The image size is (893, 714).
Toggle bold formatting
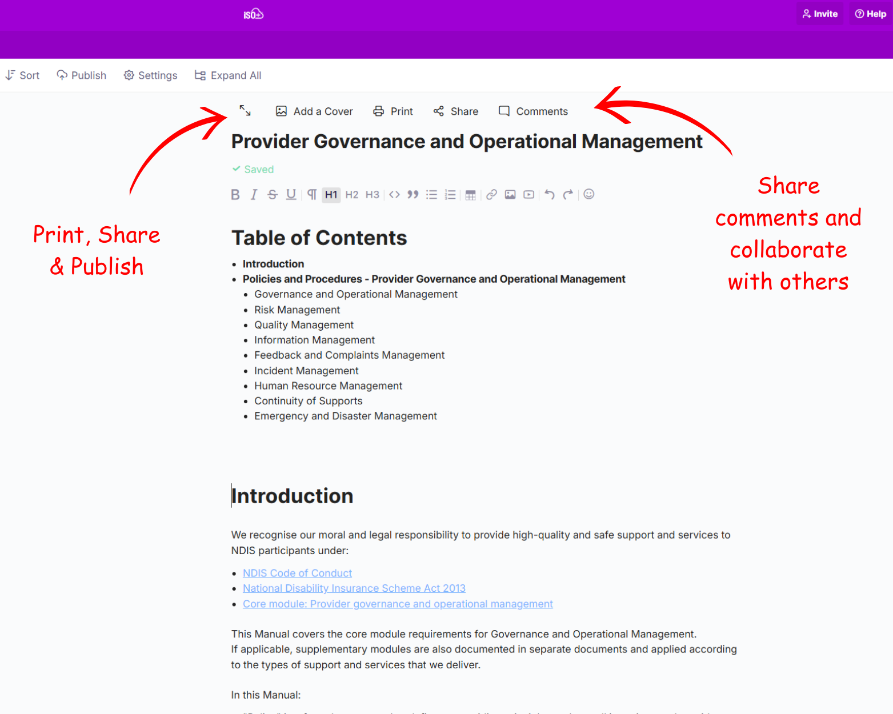(x=235, y=195)
